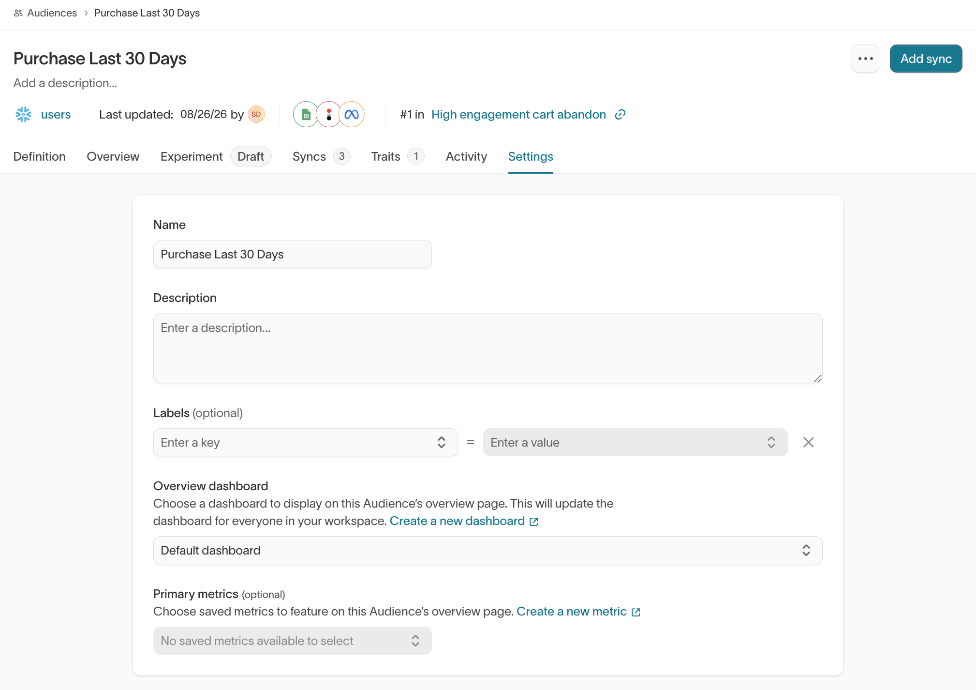Click the link icon beside cart abandon
Screen dimensions: 976x690
(x=620, y=115)
